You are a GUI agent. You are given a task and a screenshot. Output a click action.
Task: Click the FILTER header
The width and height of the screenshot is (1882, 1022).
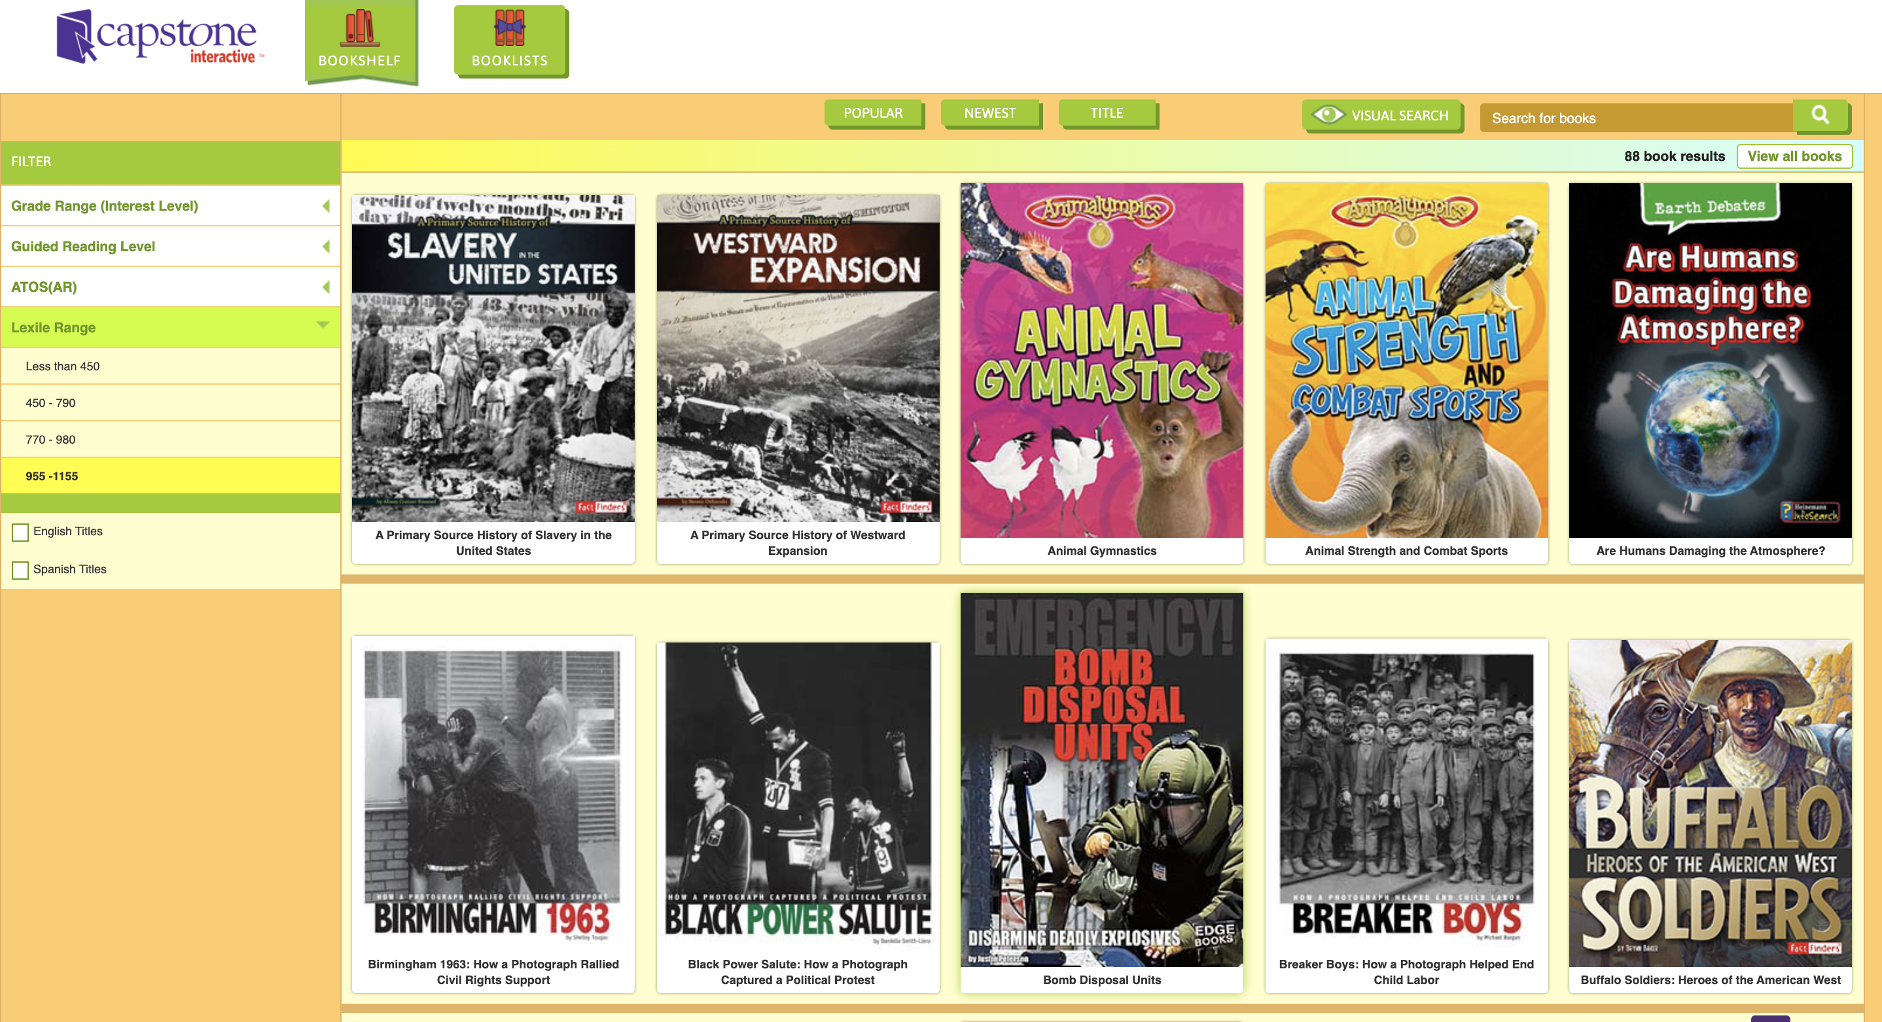pyautogui.click(x=170, y=162)
